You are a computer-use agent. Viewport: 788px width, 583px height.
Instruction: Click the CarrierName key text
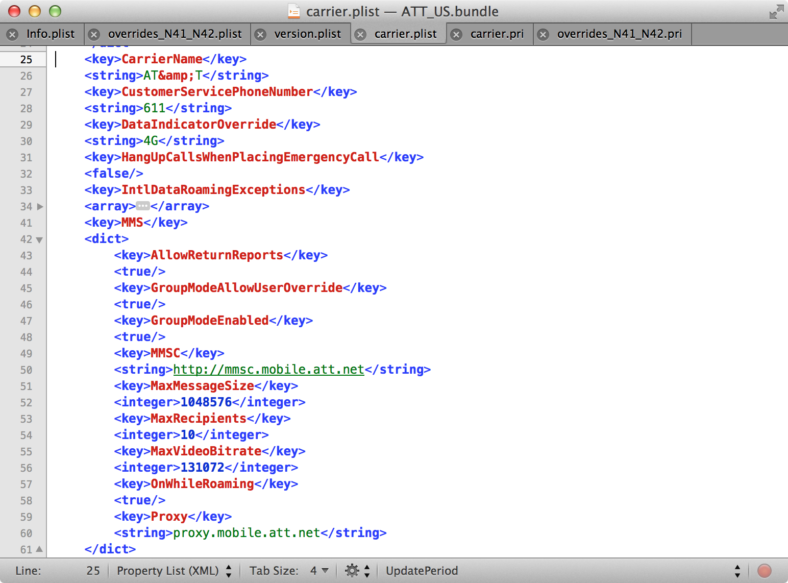(x=162, y=59)
